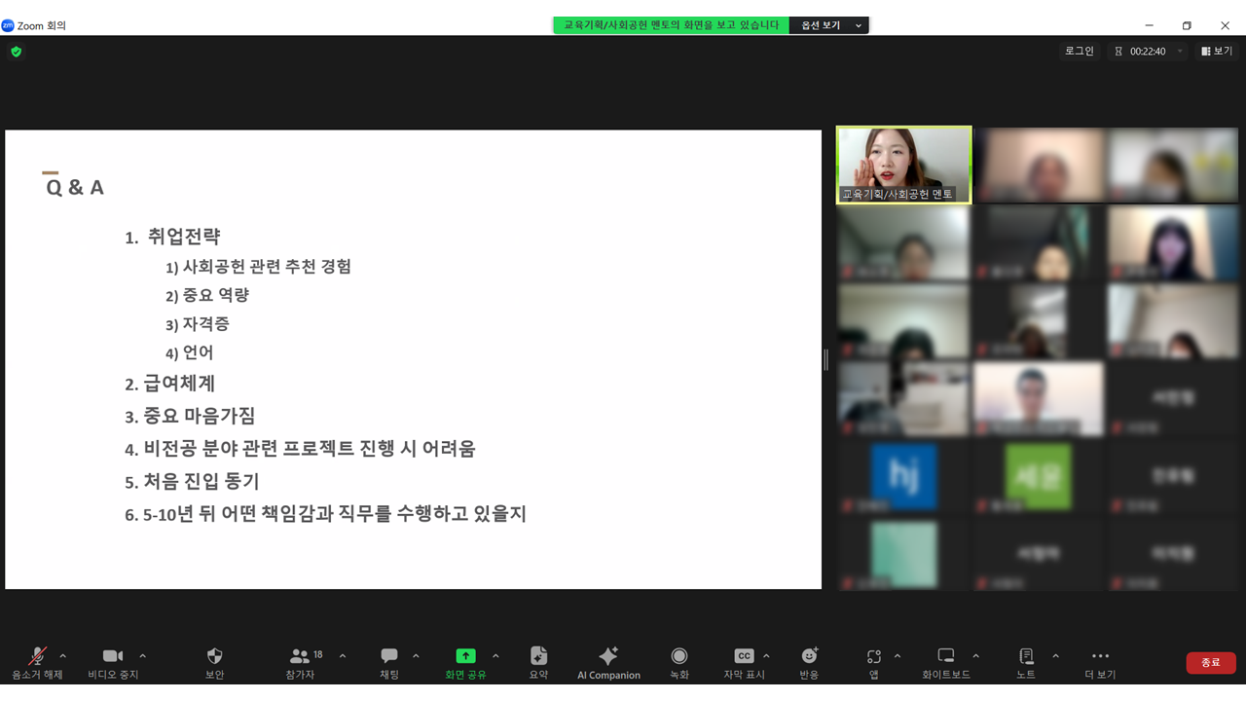Expand audio options arrow next to mute
1246x701 pixels.
click(63, 656)
